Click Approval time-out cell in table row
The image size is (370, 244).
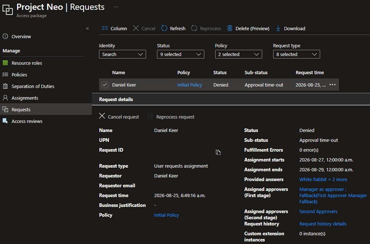pyautogui.click(x=264, y=85)
